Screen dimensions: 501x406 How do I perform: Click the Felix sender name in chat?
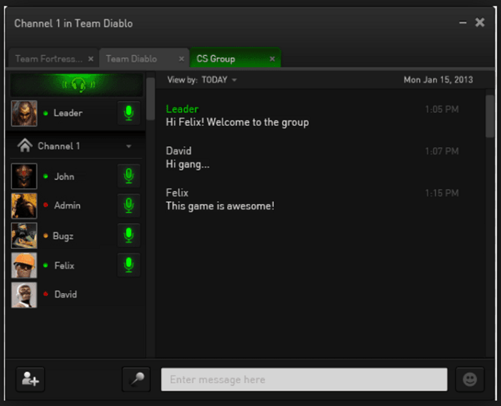click(x=177, y=193)
